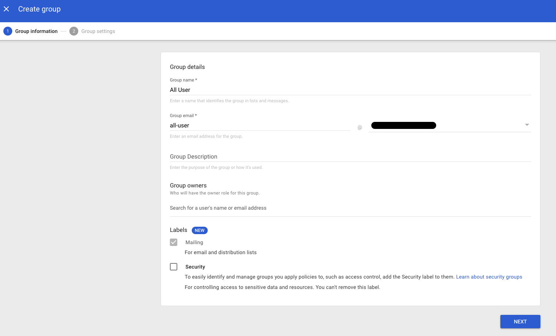Click the all-user group email field
This screenshot has width=556, height=336.
click(260, 126)
